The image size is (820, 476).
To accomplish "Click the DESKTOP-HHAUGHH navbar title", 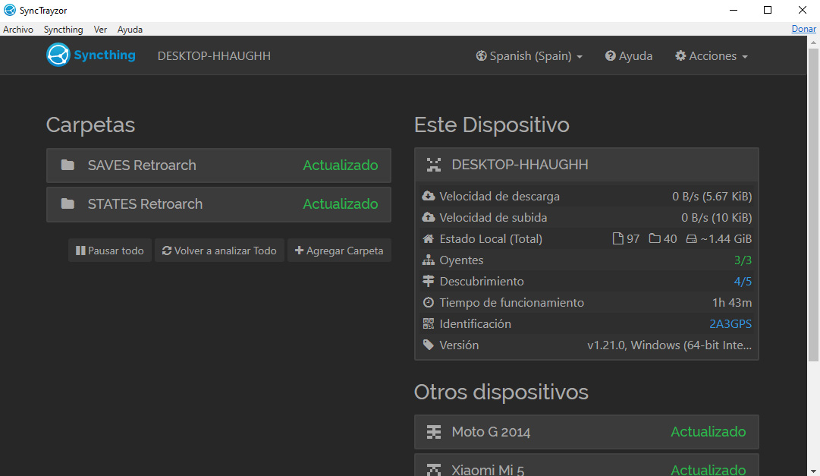I will [214, 55].
